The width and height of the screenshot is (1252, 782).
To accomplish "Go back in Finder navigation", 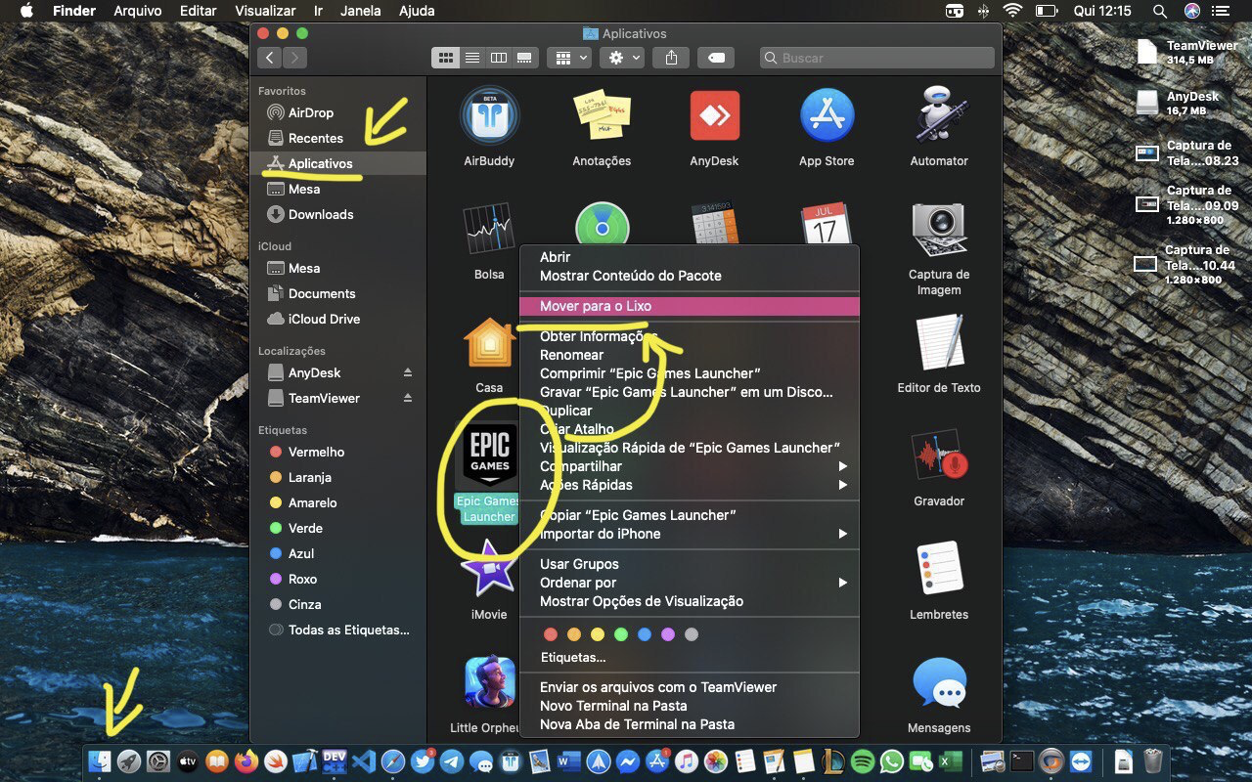I will [271, 58].
